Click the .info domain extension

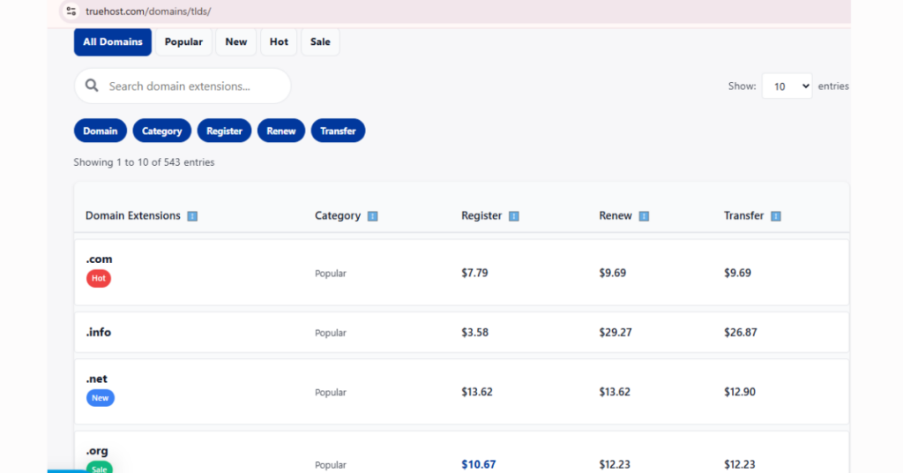[99, 333]
